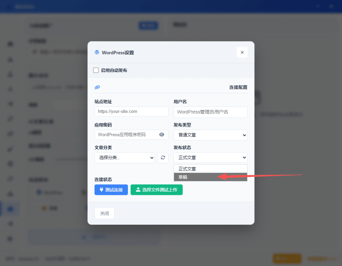
Task: Click the WordPress logo in dialog title
Action: [97, 52]
